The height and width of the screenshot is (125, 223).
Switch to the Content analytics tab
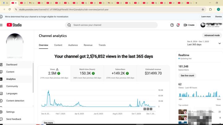point(58,45)
